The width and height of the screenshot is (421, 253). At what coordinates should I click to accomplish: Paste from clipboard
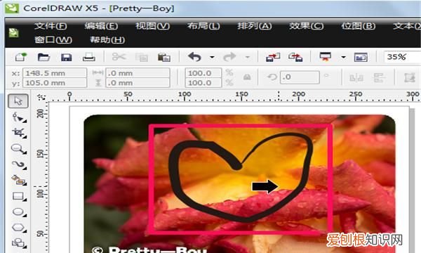click(163, 57)
